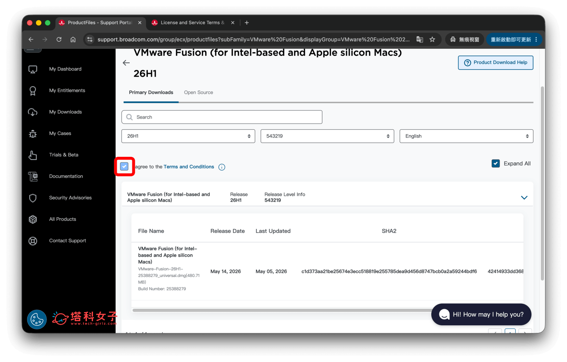This screenshot has width=567, height=362.
Task: Click Product Download Help button
Action: (496, 63)
